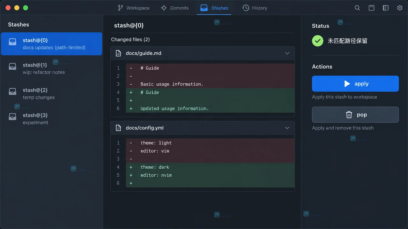Open the Stashes tab
Screen dimensions: 408x229
[214, 8]
